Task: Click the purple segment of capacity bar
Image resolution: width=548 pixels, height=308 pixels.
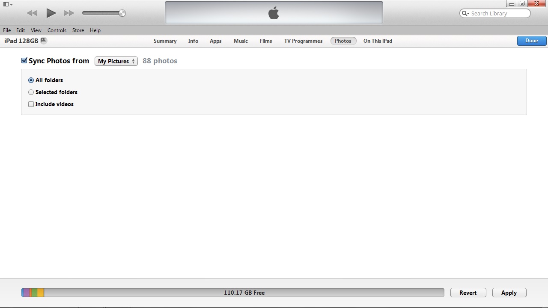Action: pyautogui.click(x=27, y=293)
